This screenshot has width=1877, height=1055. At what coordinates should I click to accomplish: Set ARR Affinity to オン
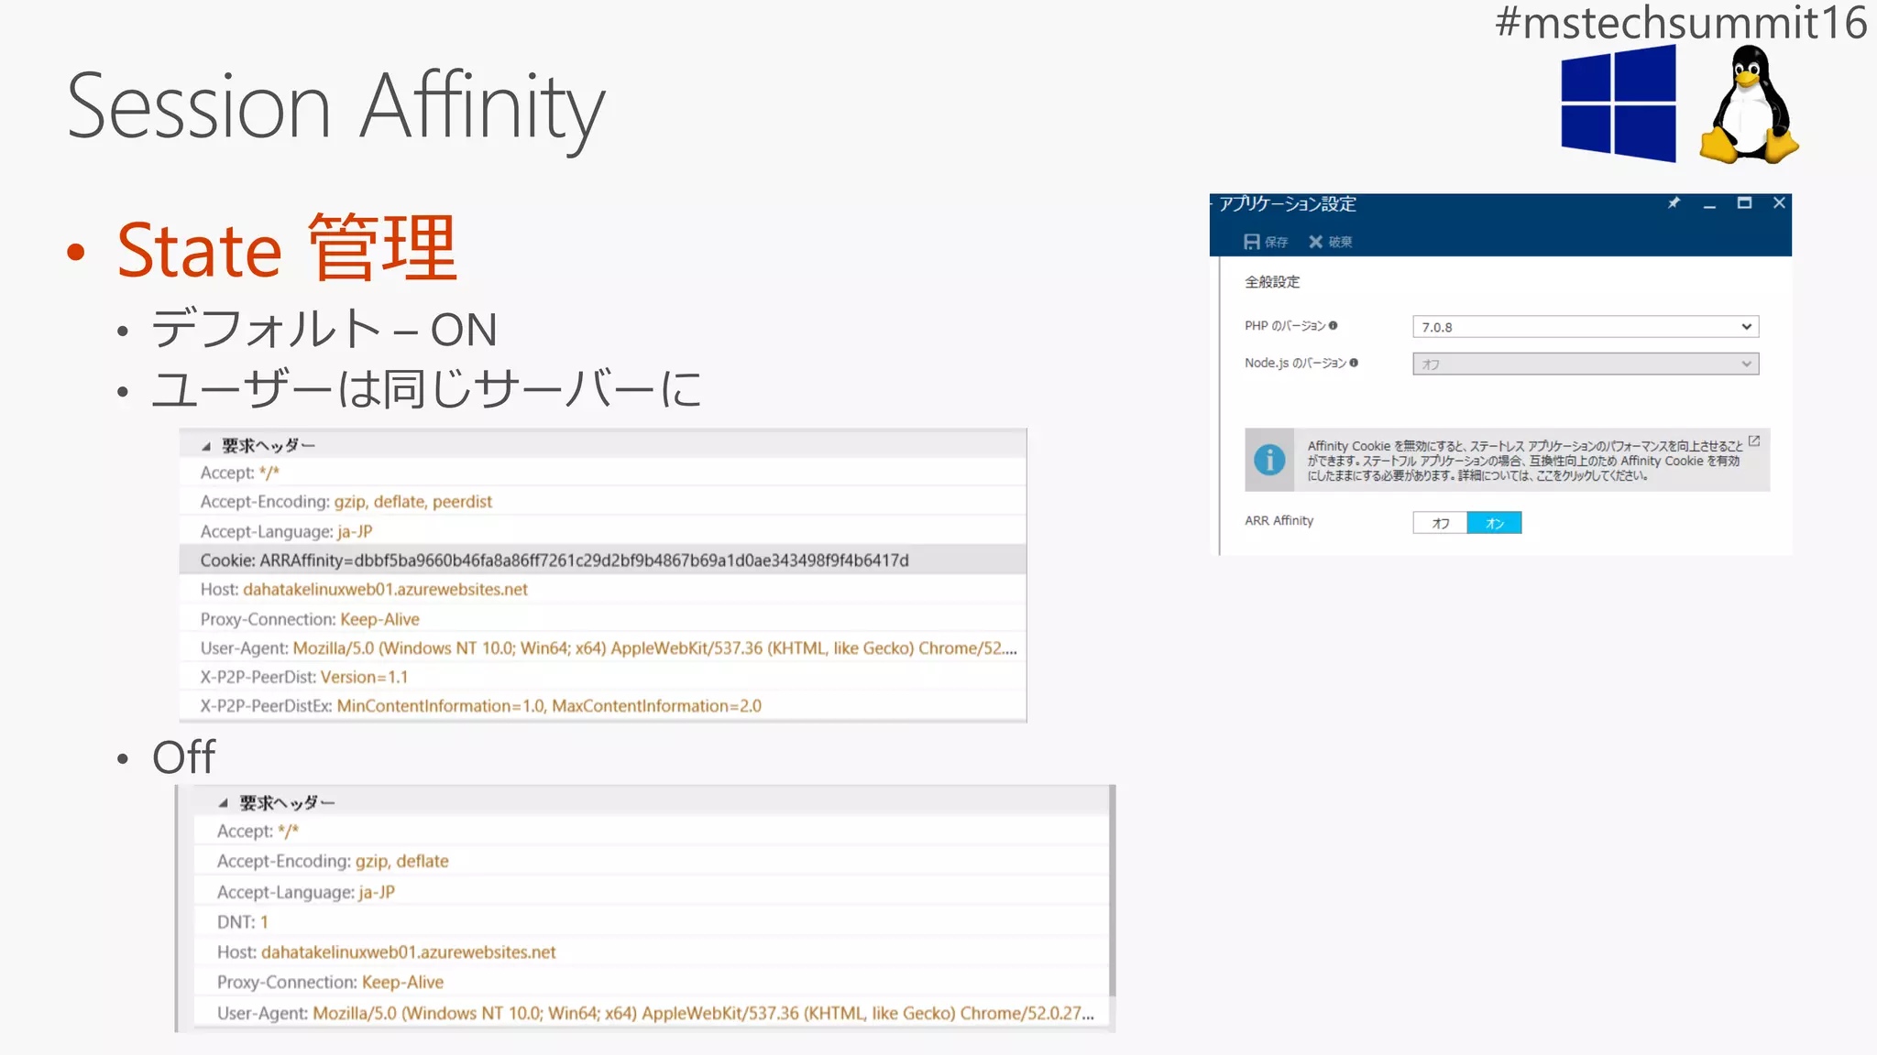1494,523
